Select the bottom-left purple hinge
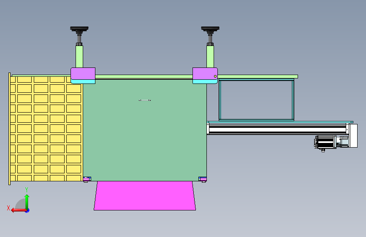The width and height of the screenshot is (366, 237). point(87,179)
